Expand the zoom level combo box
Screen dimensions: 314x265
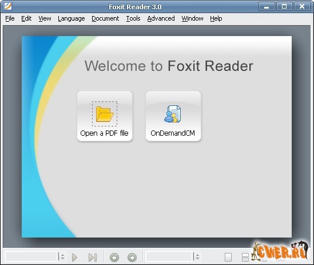pos(197,256)
